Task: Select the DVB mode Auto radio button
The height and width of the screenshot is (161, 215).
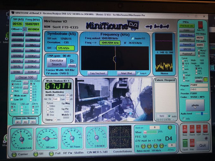Action: click(13, 91)
